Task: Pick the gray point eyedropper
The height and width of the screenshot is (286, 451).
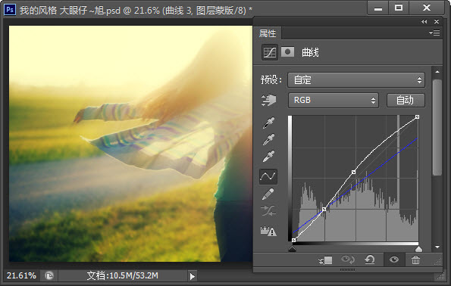Action: [268, 139]
